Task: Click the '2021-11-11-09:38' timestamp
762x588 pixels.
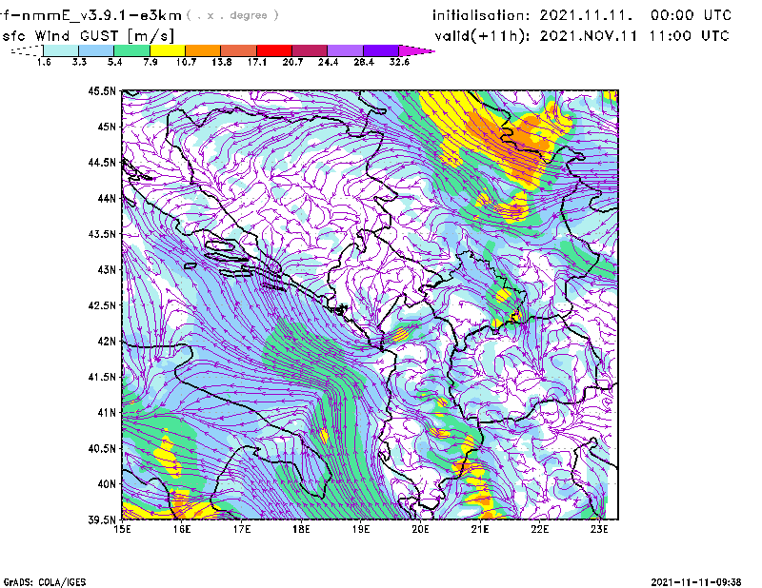Action: click(x=696, y=582)
